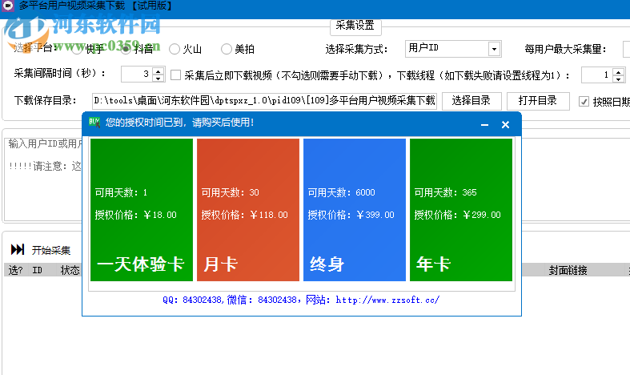Minimize the authorization purchase dialog
630x375 pixels.
coord(484,125)
